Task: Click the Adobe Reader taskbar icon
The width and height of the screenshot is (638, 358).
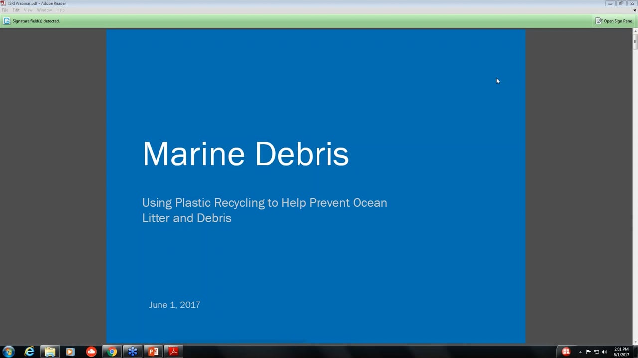Action: click(173, 352)
